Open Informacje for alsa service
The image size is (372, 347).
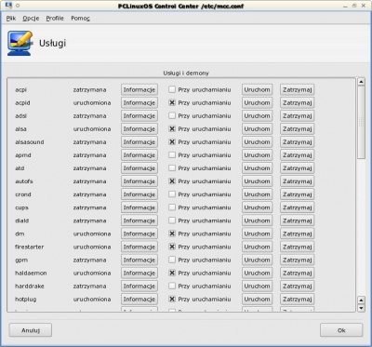click(139, 128)
